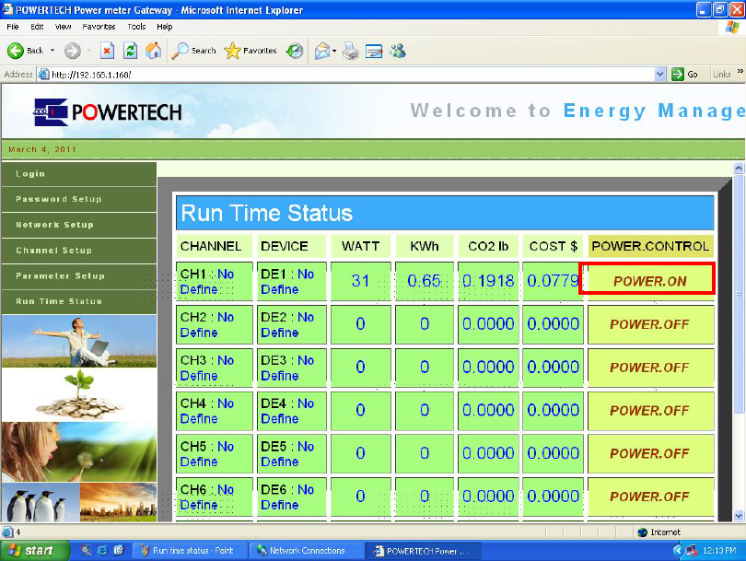Open the Help menu

click(x=165, y=27)
